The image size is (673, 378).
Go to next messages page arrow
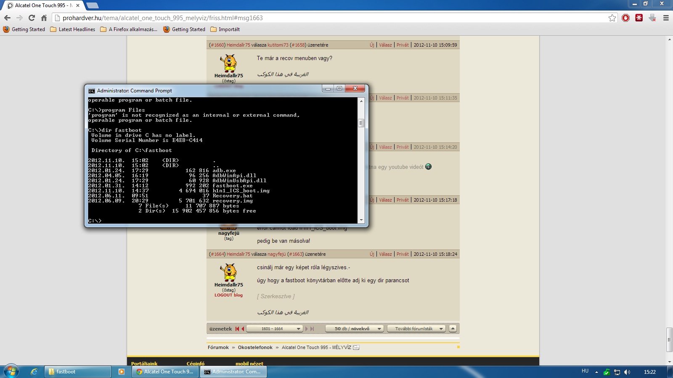tap(307, 329)
